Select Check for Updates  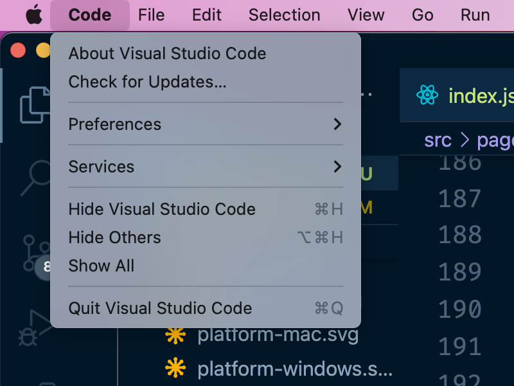(146, 82)
